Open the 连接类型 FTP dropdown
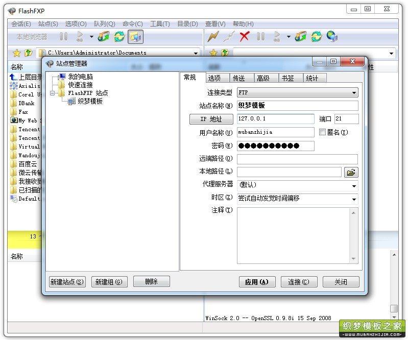408x340 pixels. tap(297, 92)
